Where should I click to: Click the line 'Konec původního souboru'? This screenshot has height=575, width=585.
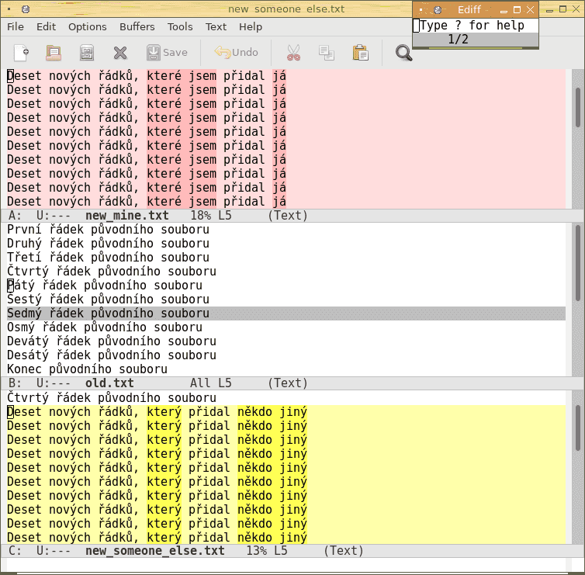click(88, 369)
